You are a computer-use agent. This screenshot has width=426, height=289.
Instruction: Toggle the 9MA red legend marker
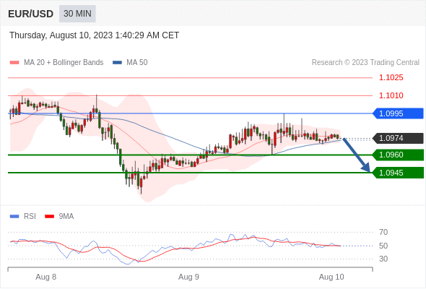(49, 217)
